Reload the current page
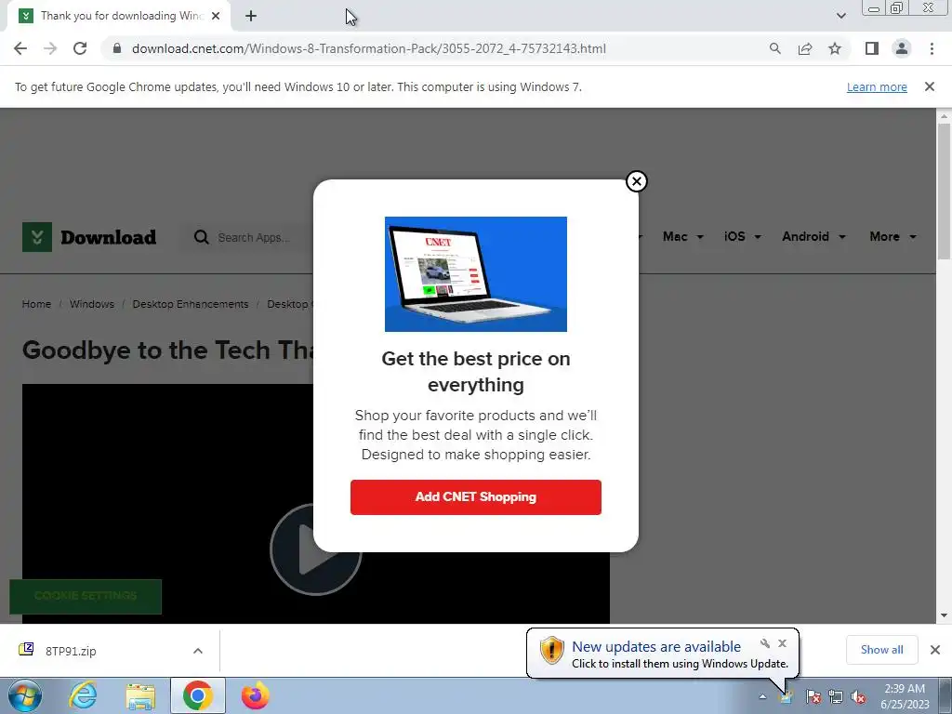 point(80,48)
